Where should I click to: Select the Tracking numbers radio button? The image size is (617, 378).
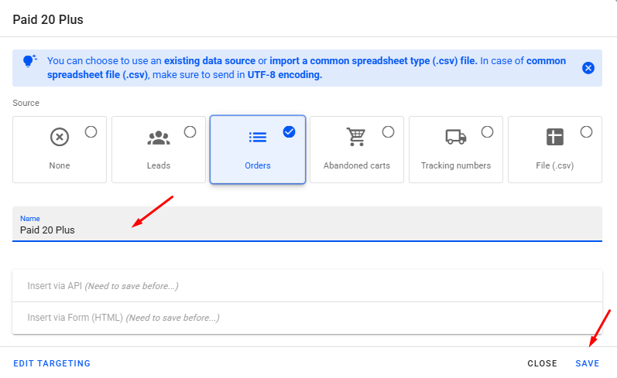pos(487,132)
